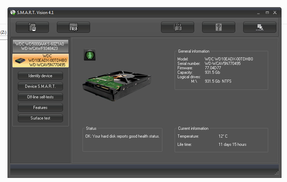Click the green health status indicator
Screen dimensions: 287x182
[90, 55]
